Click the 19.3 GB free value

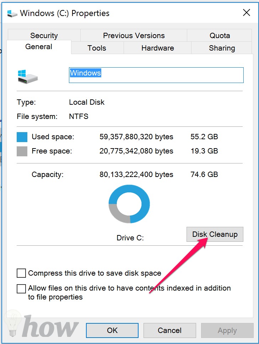click(x=204, y=151)
